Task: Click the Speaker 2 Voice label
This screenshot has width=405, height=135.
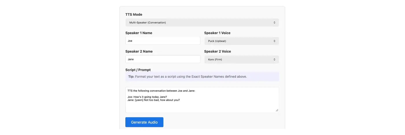Action: click(218, 51)
